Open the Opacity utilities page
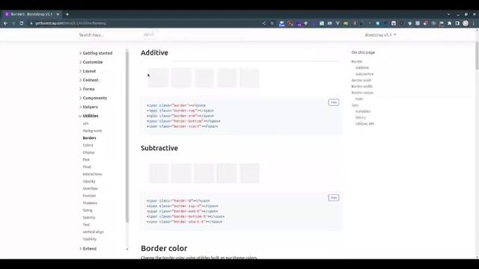The height and width of the screenshot is (269, 479). point(89,181)
